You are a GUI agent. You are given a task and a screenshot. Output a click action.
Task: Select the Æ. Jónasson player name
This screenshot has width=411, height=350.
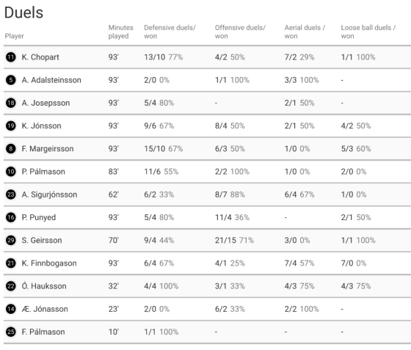pos(45,309)
